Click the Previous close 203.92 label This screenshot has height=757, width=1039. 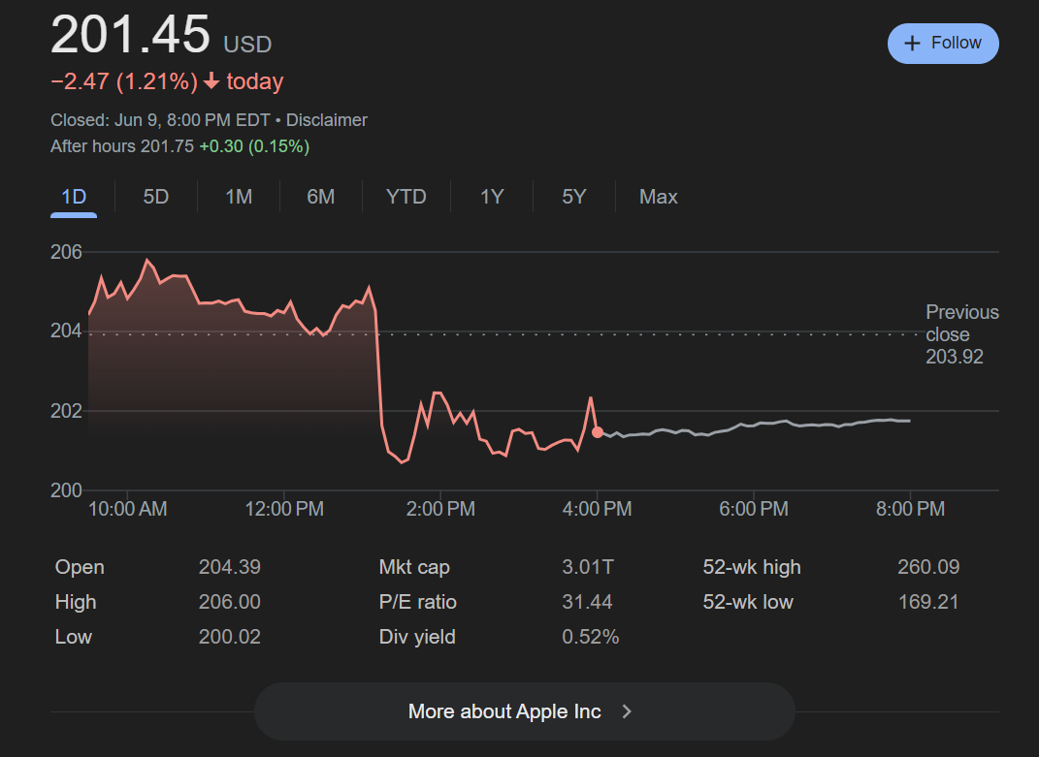(x=962, y=334)
